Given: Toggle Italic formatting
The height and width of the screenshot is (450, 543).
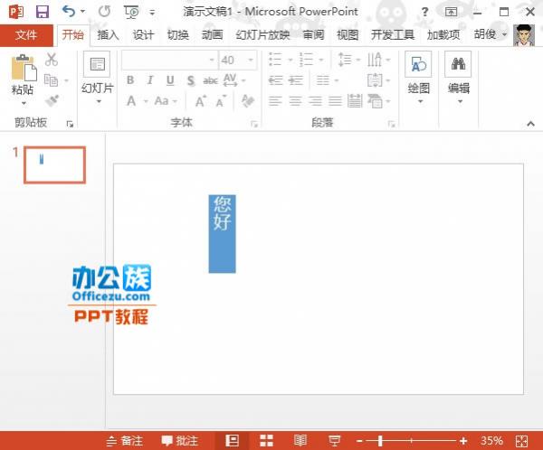Looking at the screenshot, I should point(150,80).
